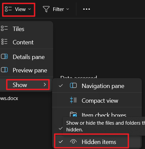This screenshot has width=145, height=149.
Task: Click the Content list icon
Action: pyautogui.click(x=4, y=42)
